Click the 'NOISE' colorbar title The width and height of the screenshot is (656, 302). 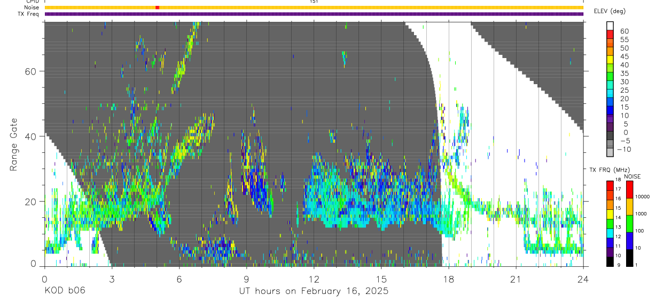[631, 176]
